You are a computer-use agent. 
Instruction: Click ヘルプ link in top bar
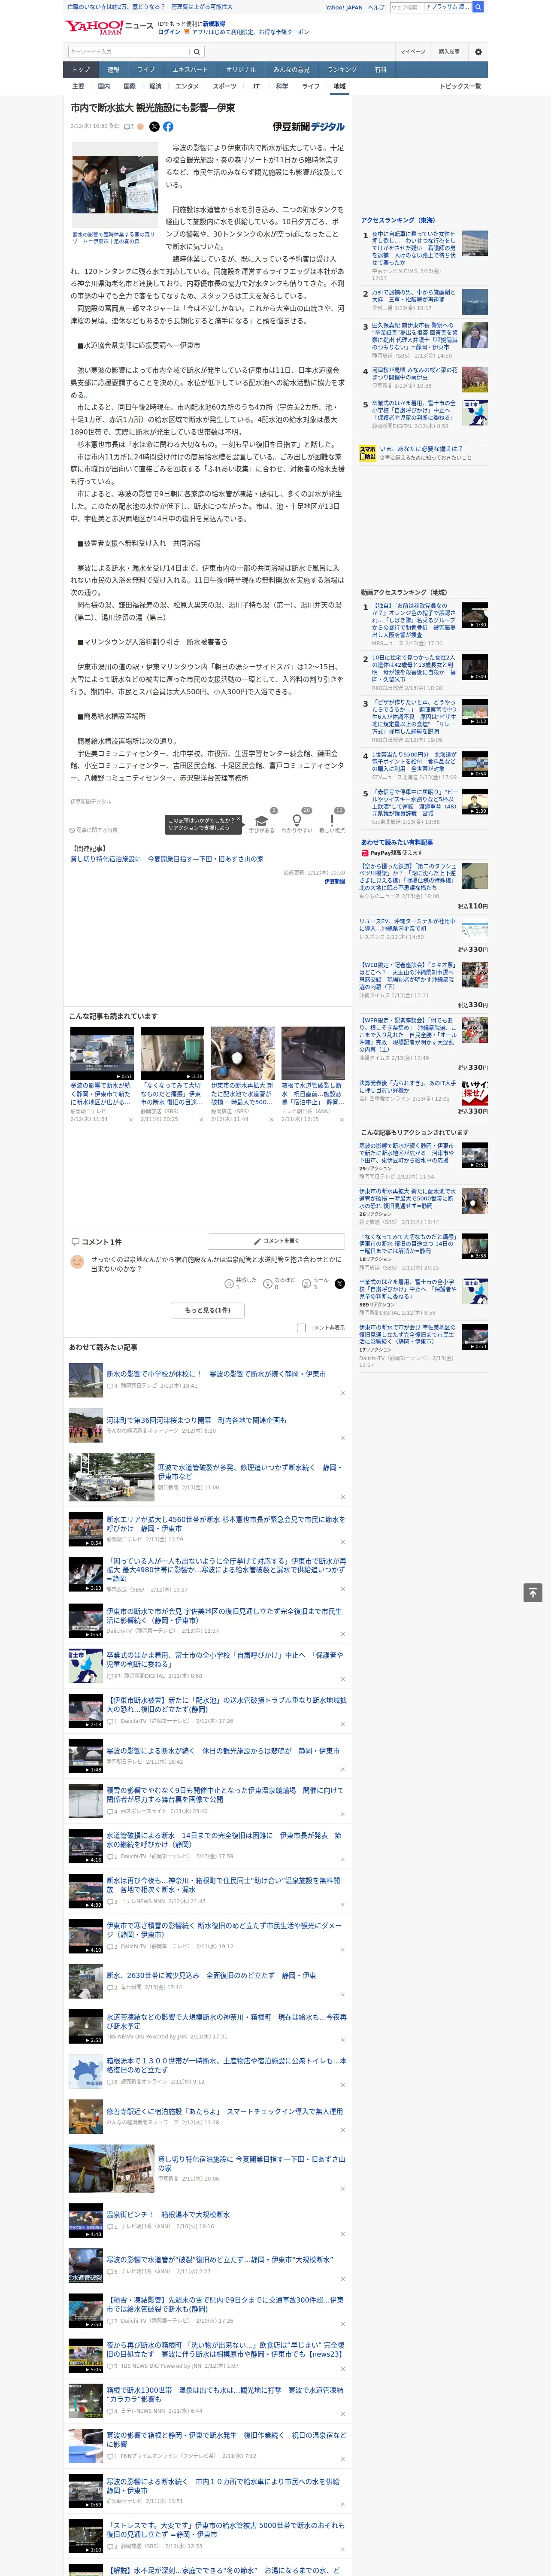(x=376, y=7)
